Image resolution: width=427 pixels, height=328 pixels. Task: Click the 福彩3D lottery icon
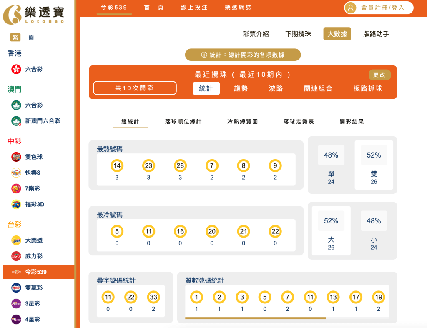coord(15,205)
